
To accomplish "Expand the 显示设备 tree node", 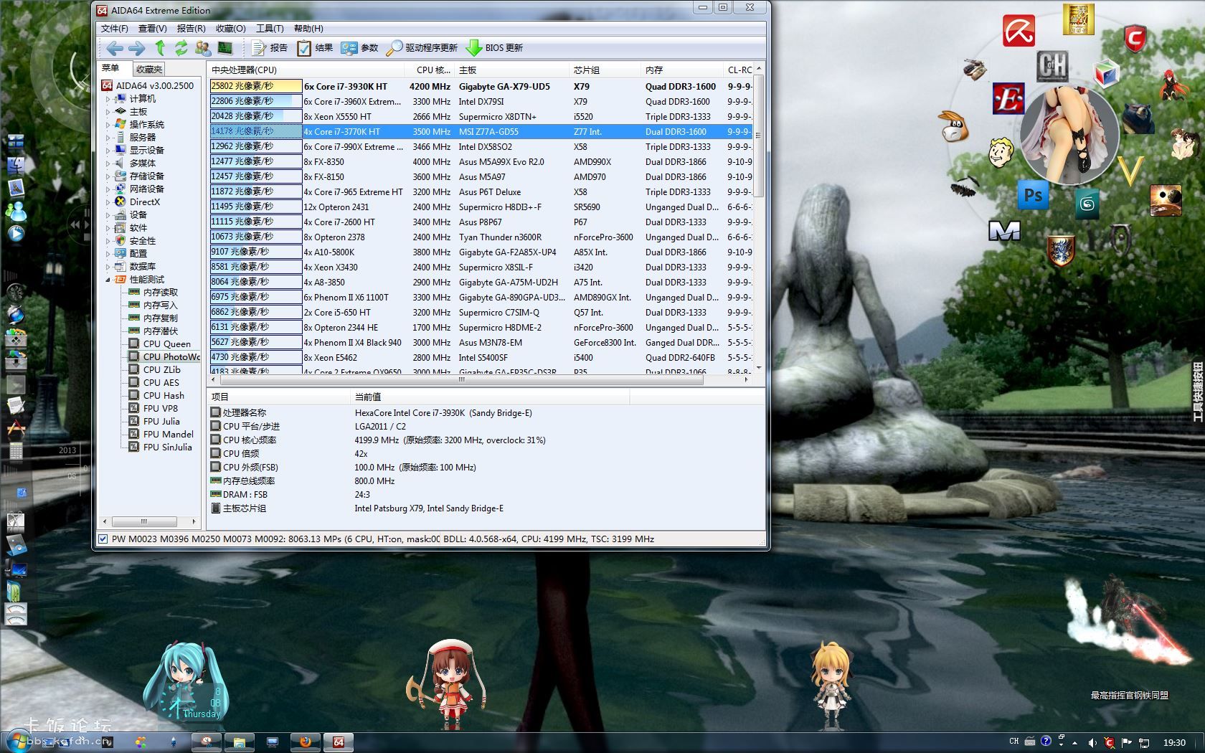I will pyautogui.click(x=108, y=151).
